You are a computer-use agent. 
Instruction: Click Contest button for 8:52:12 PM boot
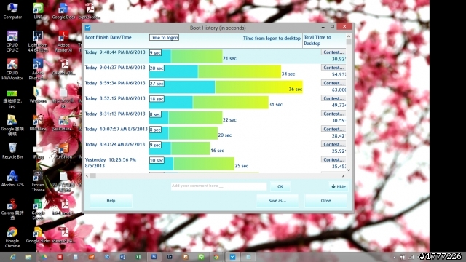tap(333, 98)
